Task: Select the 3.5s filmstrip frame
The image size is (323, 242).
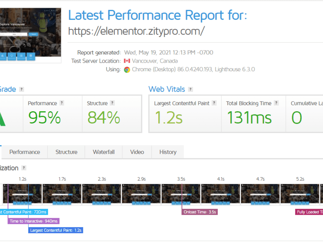Action: (181, 195)
